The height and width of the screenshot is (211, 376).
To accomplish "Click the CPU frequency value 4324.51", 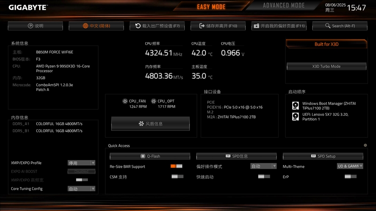I will 158,53.
